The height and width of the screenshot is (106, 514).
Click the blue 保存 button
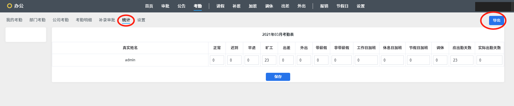[278, 77]
